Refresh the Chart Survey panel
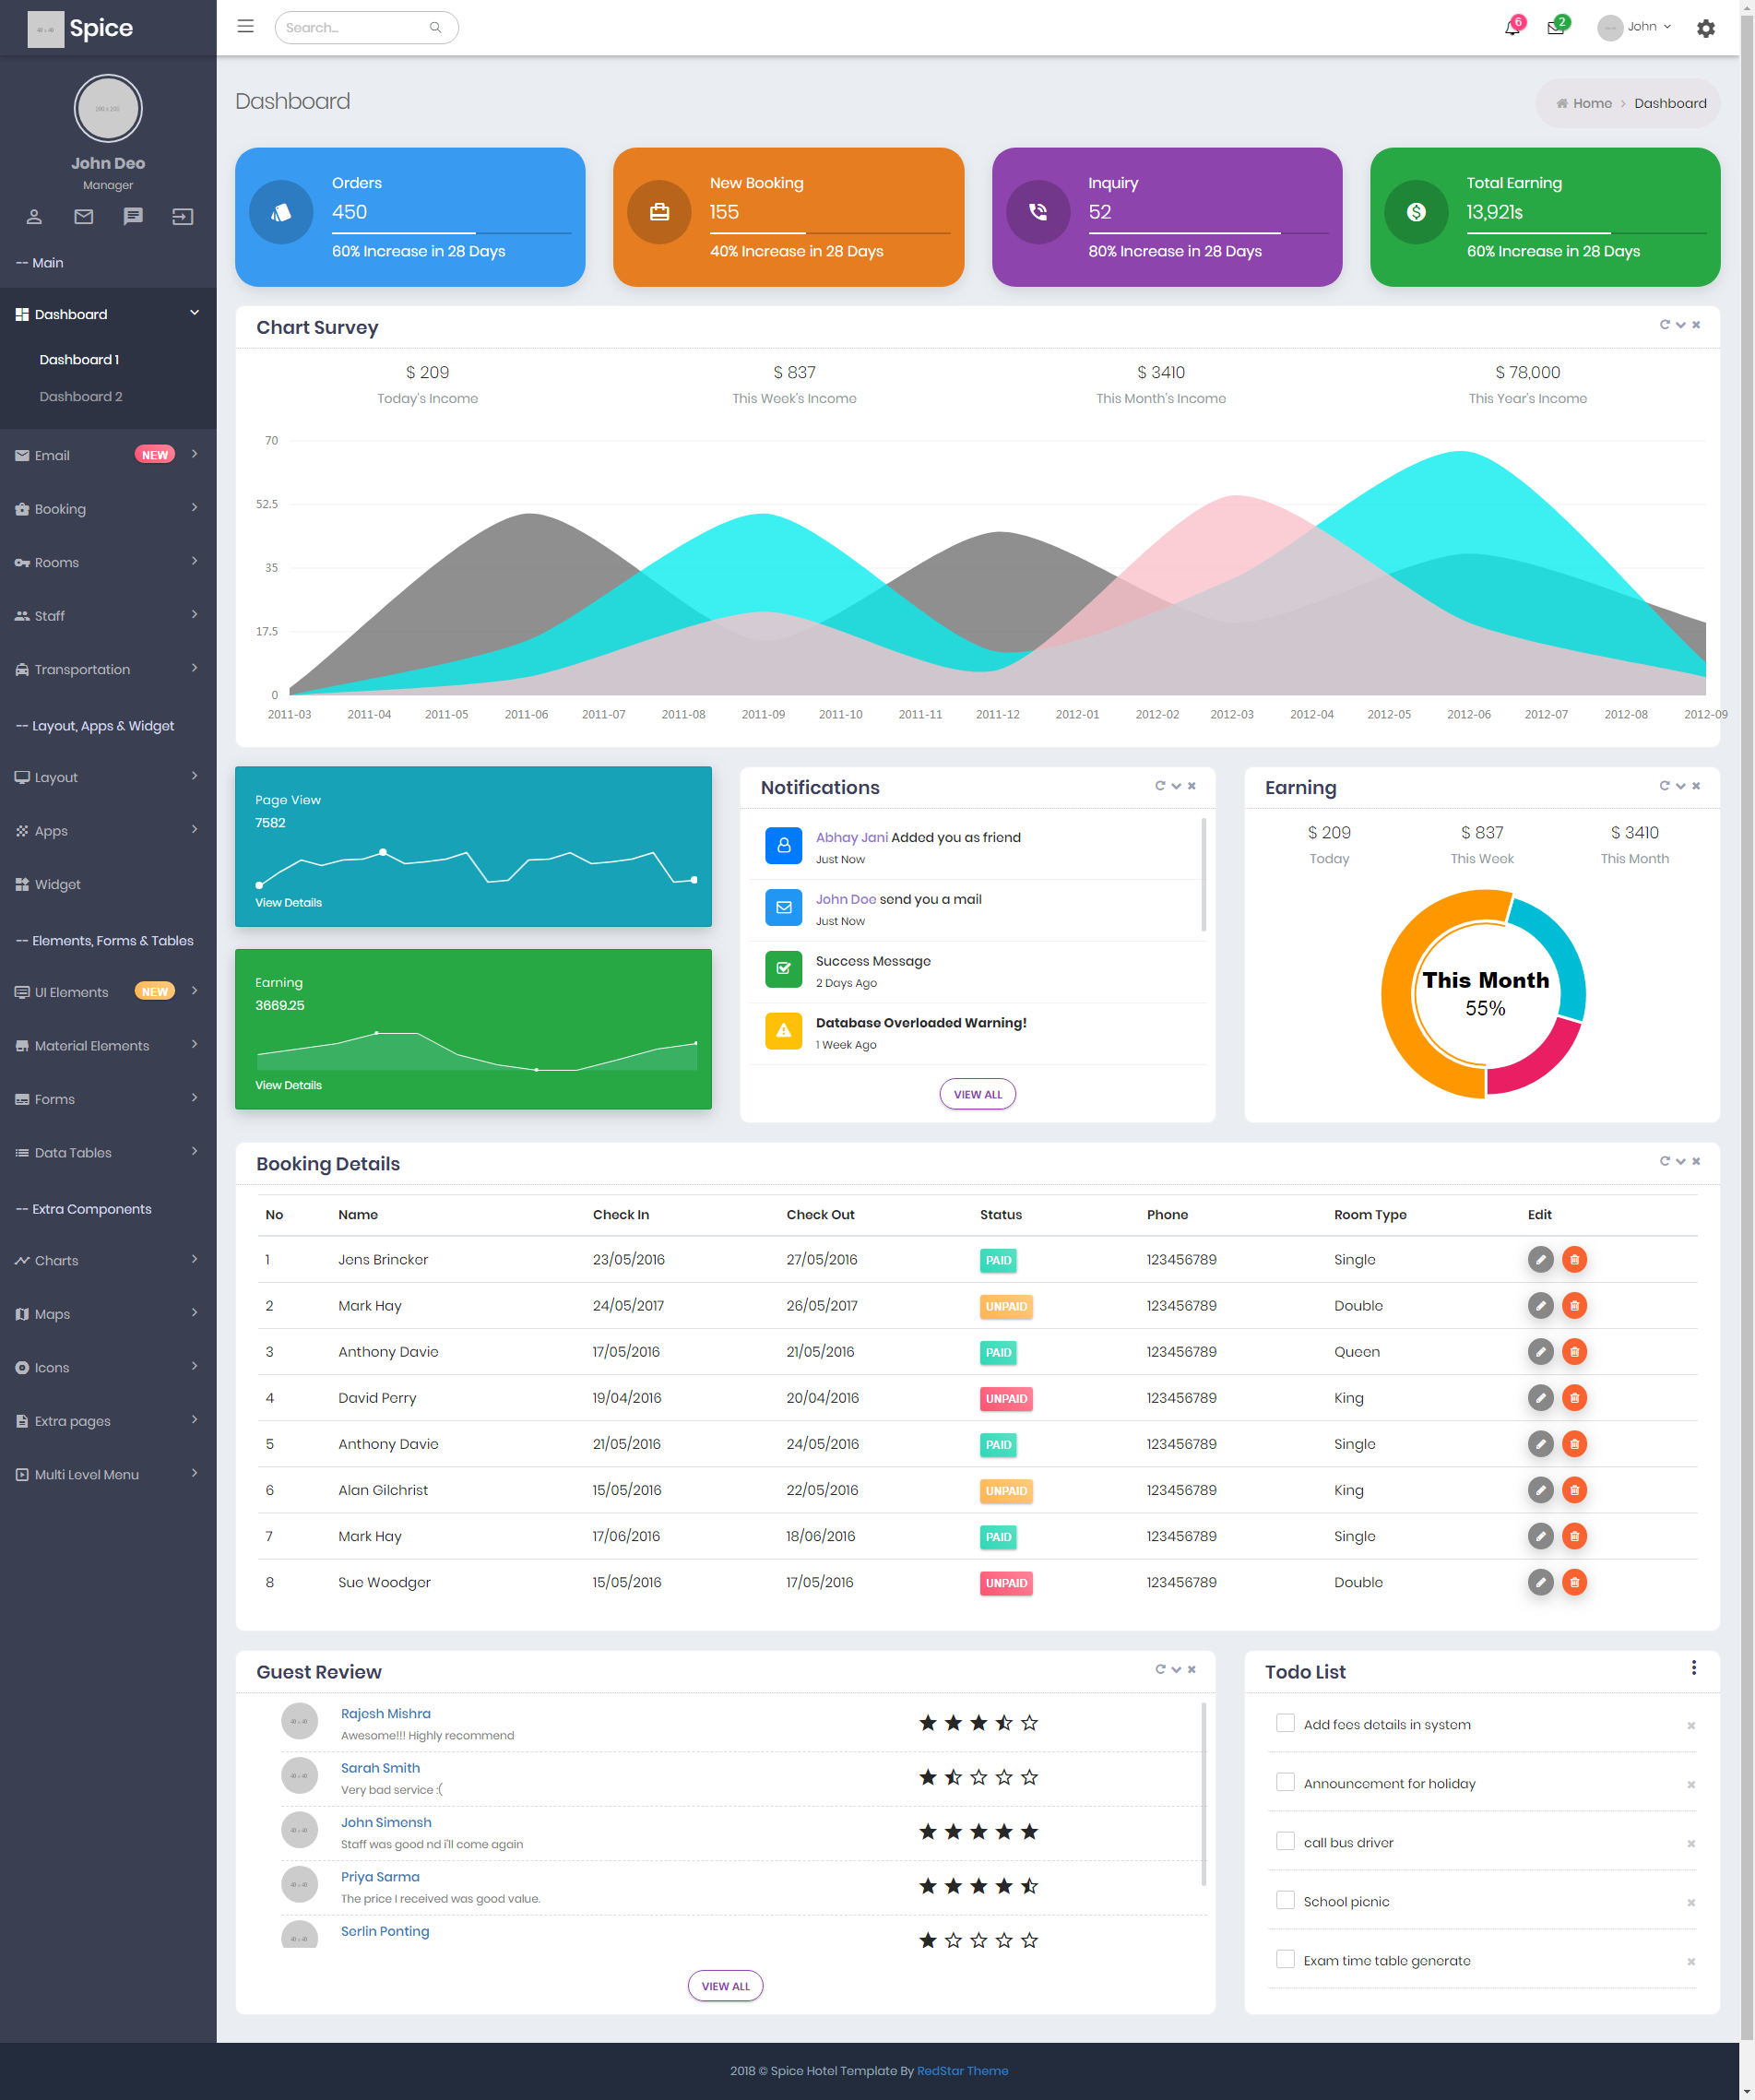Screen dimensions: 1755x2100 (1665, 325)
